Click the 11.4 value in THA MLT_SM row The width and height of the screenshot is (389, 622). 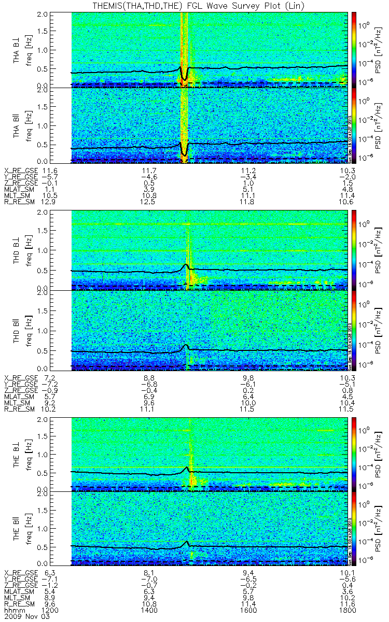pos(348,195)
